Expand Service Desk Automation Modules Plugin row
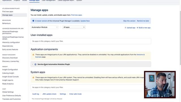The height and width of the screenshot is (102, 181). (x=33, y=64)
